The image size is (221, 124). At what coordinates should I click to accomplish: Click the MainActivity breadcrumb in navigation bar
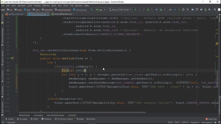(x=80, y=10)
